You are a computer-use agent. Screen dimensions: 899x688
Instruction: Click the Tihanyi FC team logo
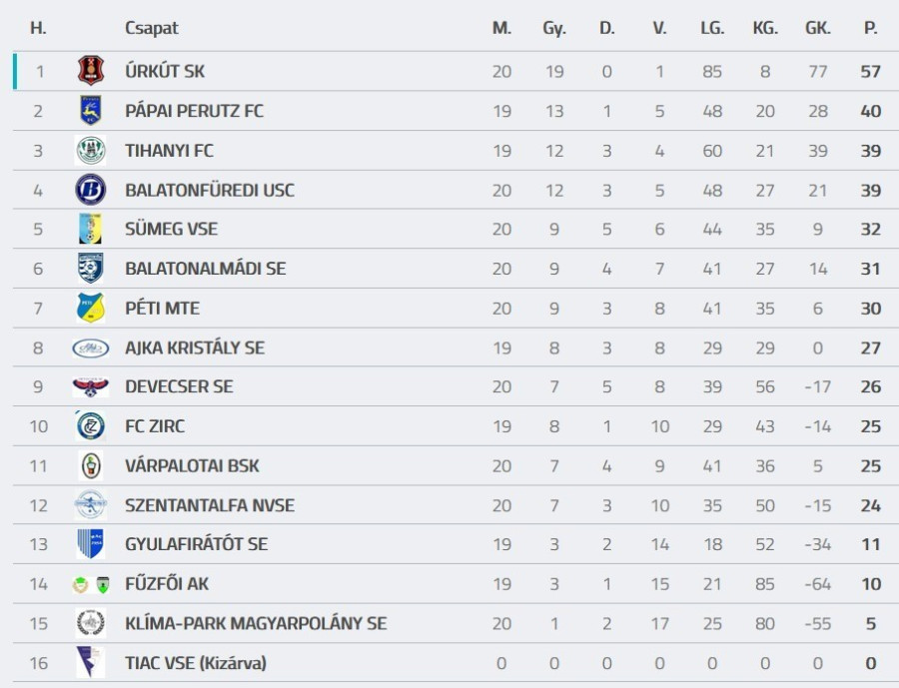(x=91, y=151)
